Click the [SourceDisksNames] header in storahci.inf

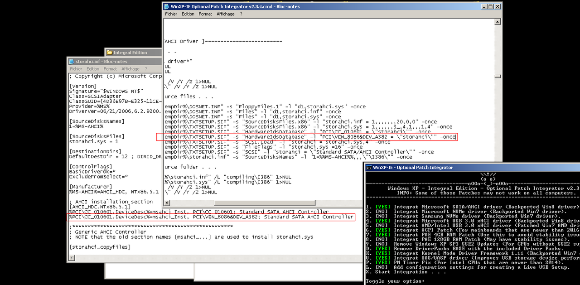tap(96, 121)
